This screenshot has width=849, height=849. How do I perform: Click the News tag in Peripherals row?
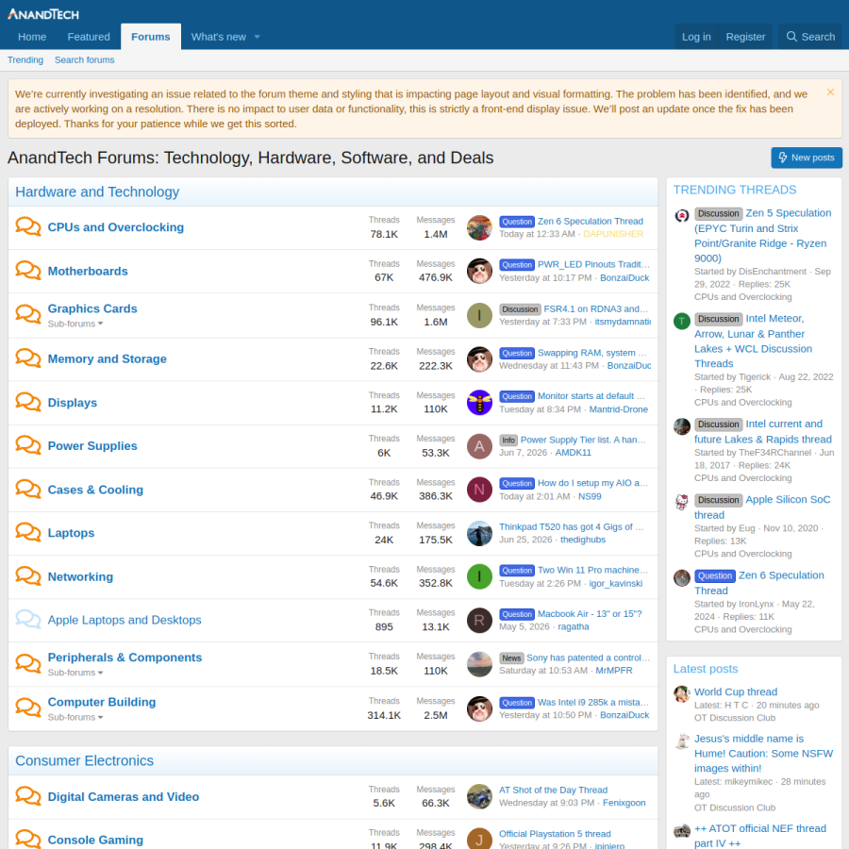coord(511,658)
